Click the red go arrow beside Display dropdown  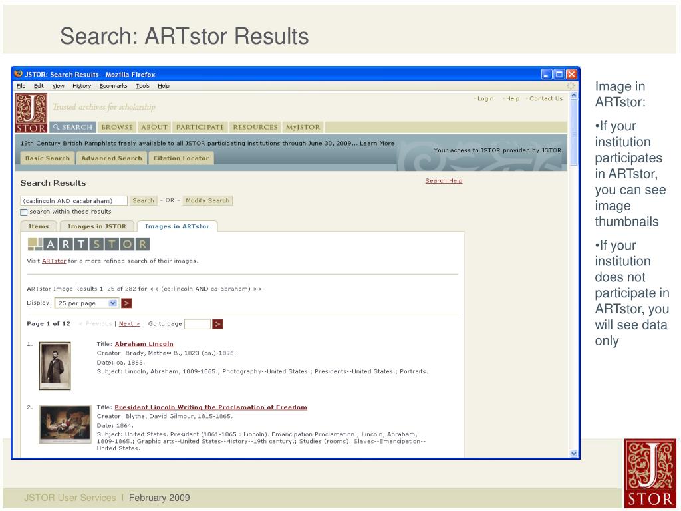[x=126, y=303]
